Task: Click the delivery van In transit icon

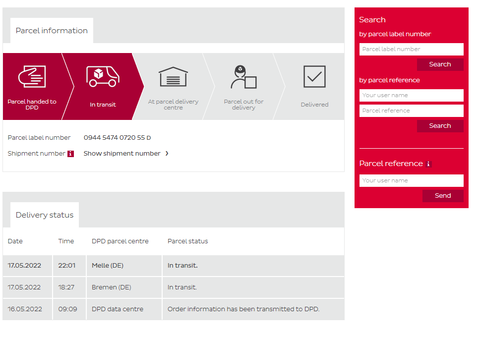Action: point(103,76)
